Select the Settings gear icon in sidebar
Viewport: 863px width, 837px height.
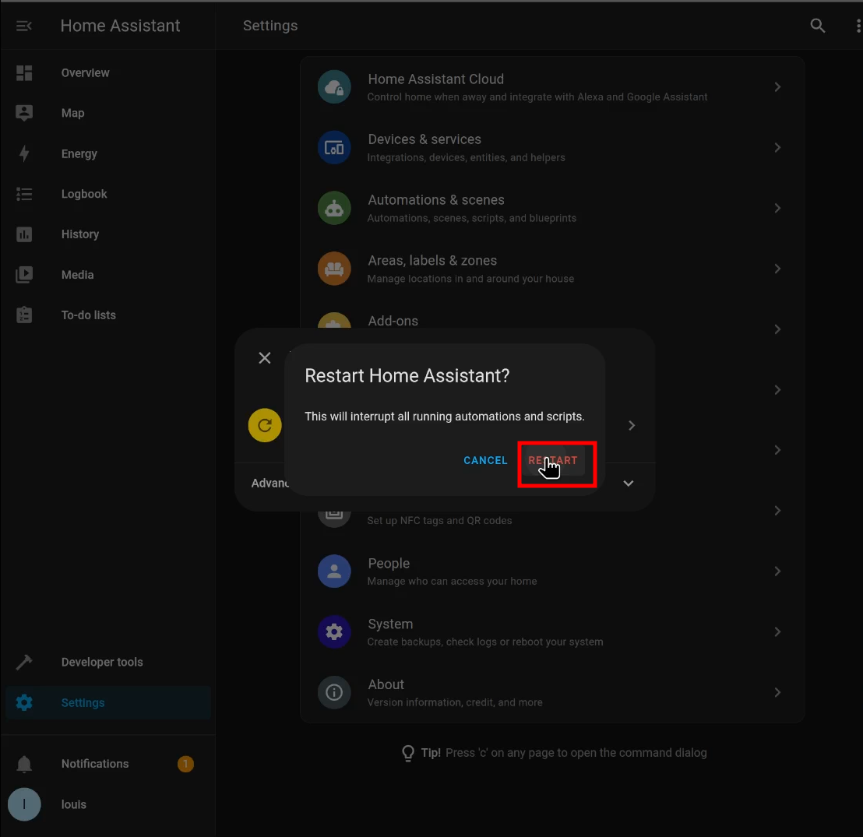[24, 703]
